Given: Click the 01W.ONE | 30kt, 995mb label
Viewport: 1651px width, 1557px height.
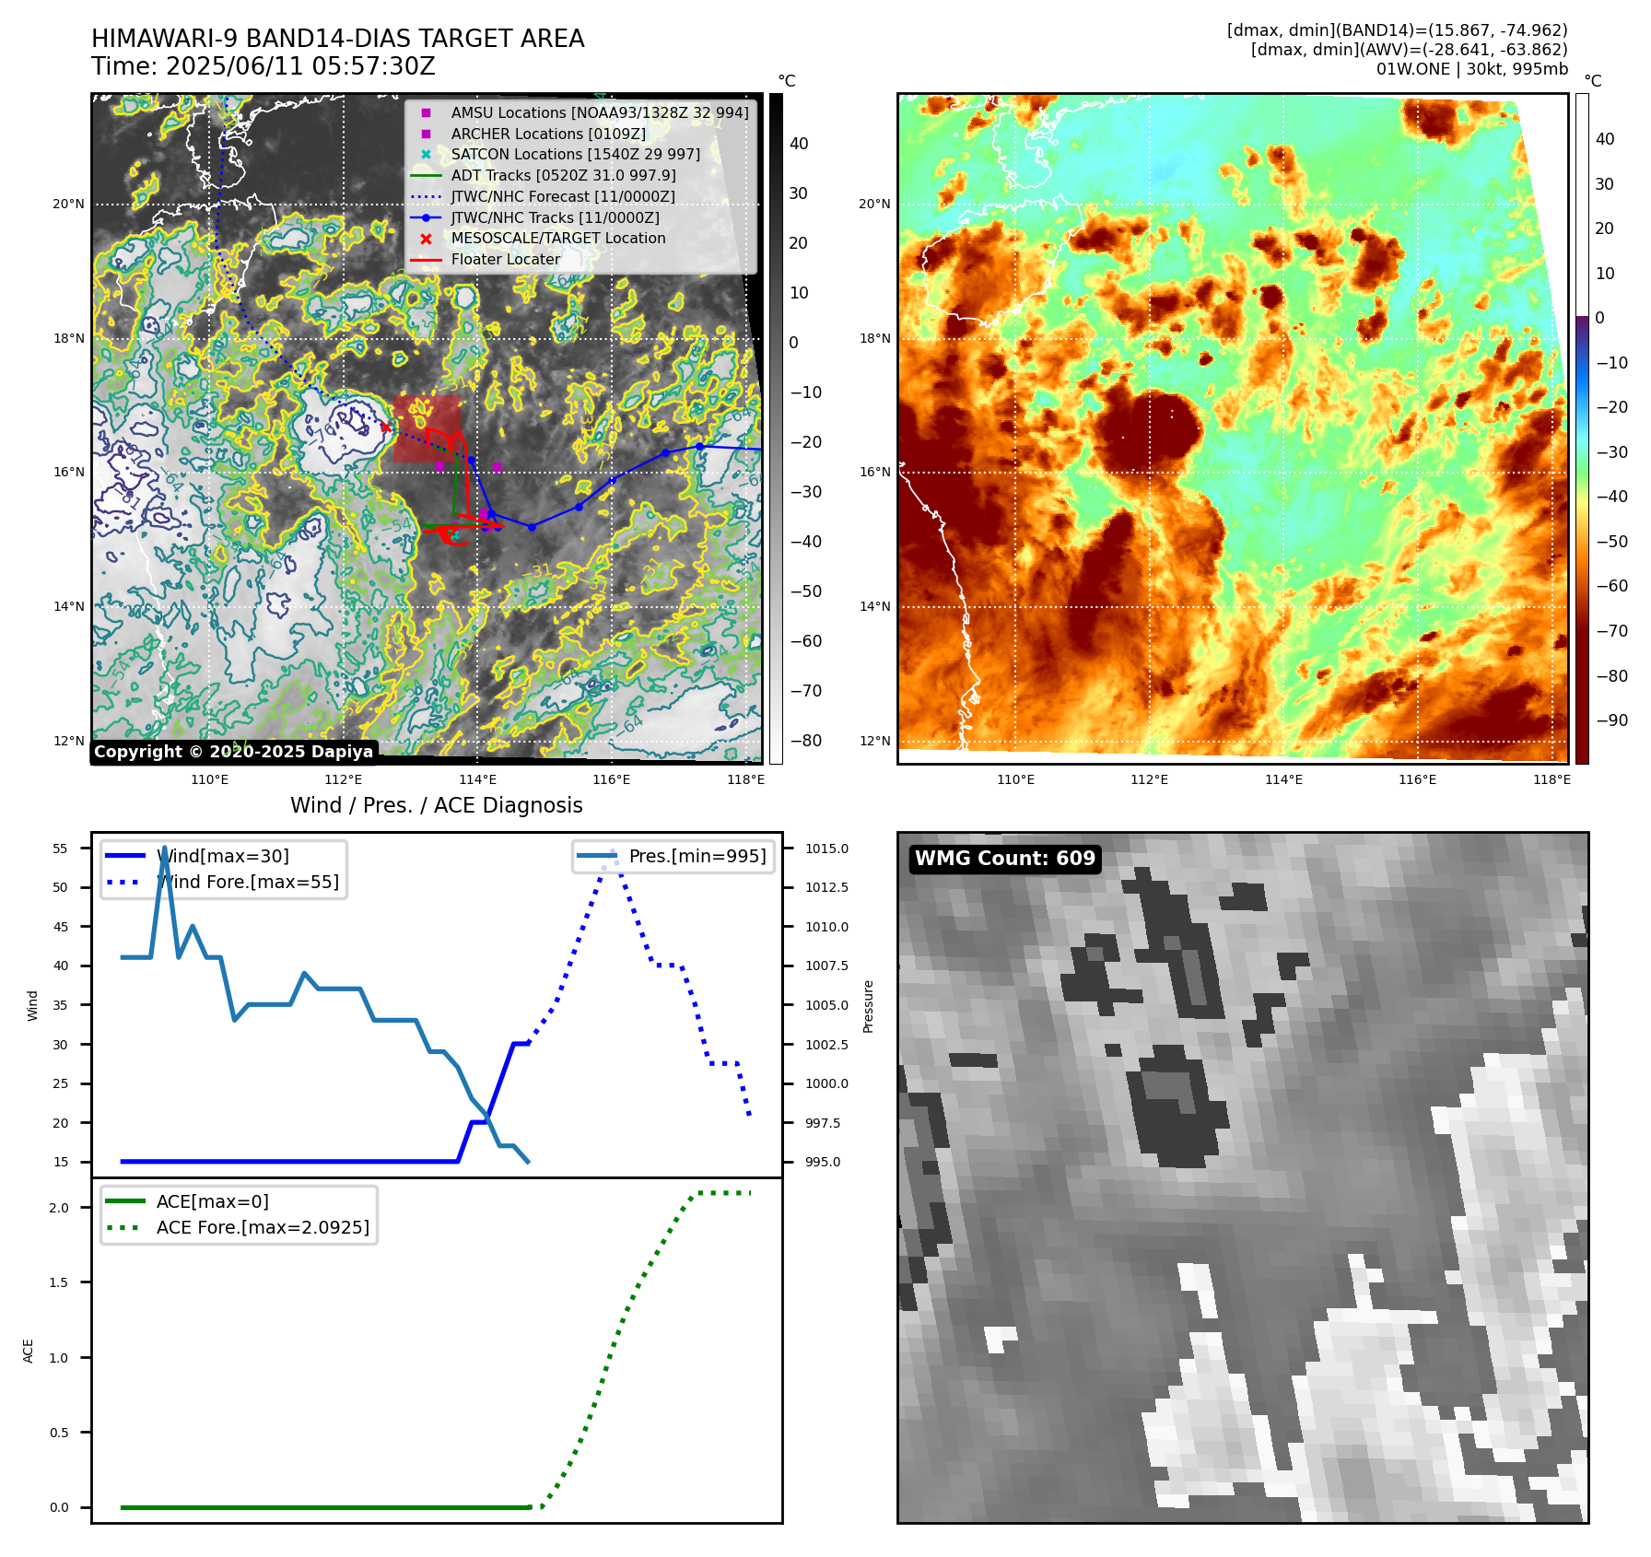Looking at the screenshot, I should [1472, 69].
